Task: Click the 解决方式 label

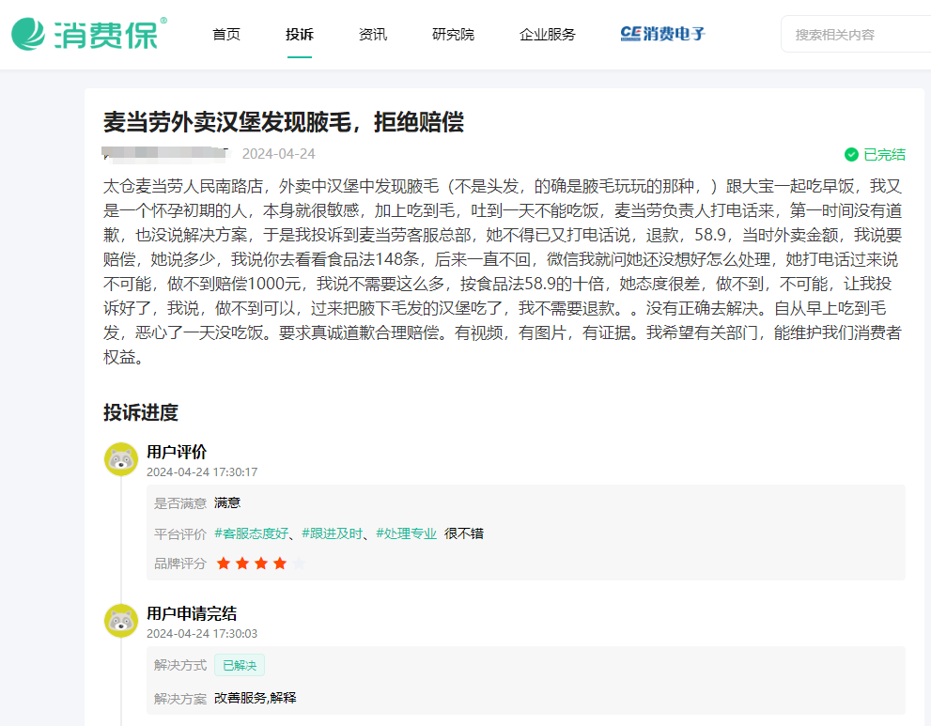Action: [180, 666]
